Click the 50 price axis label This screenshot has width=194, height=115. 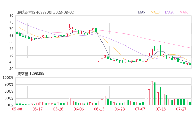point(11,55)
